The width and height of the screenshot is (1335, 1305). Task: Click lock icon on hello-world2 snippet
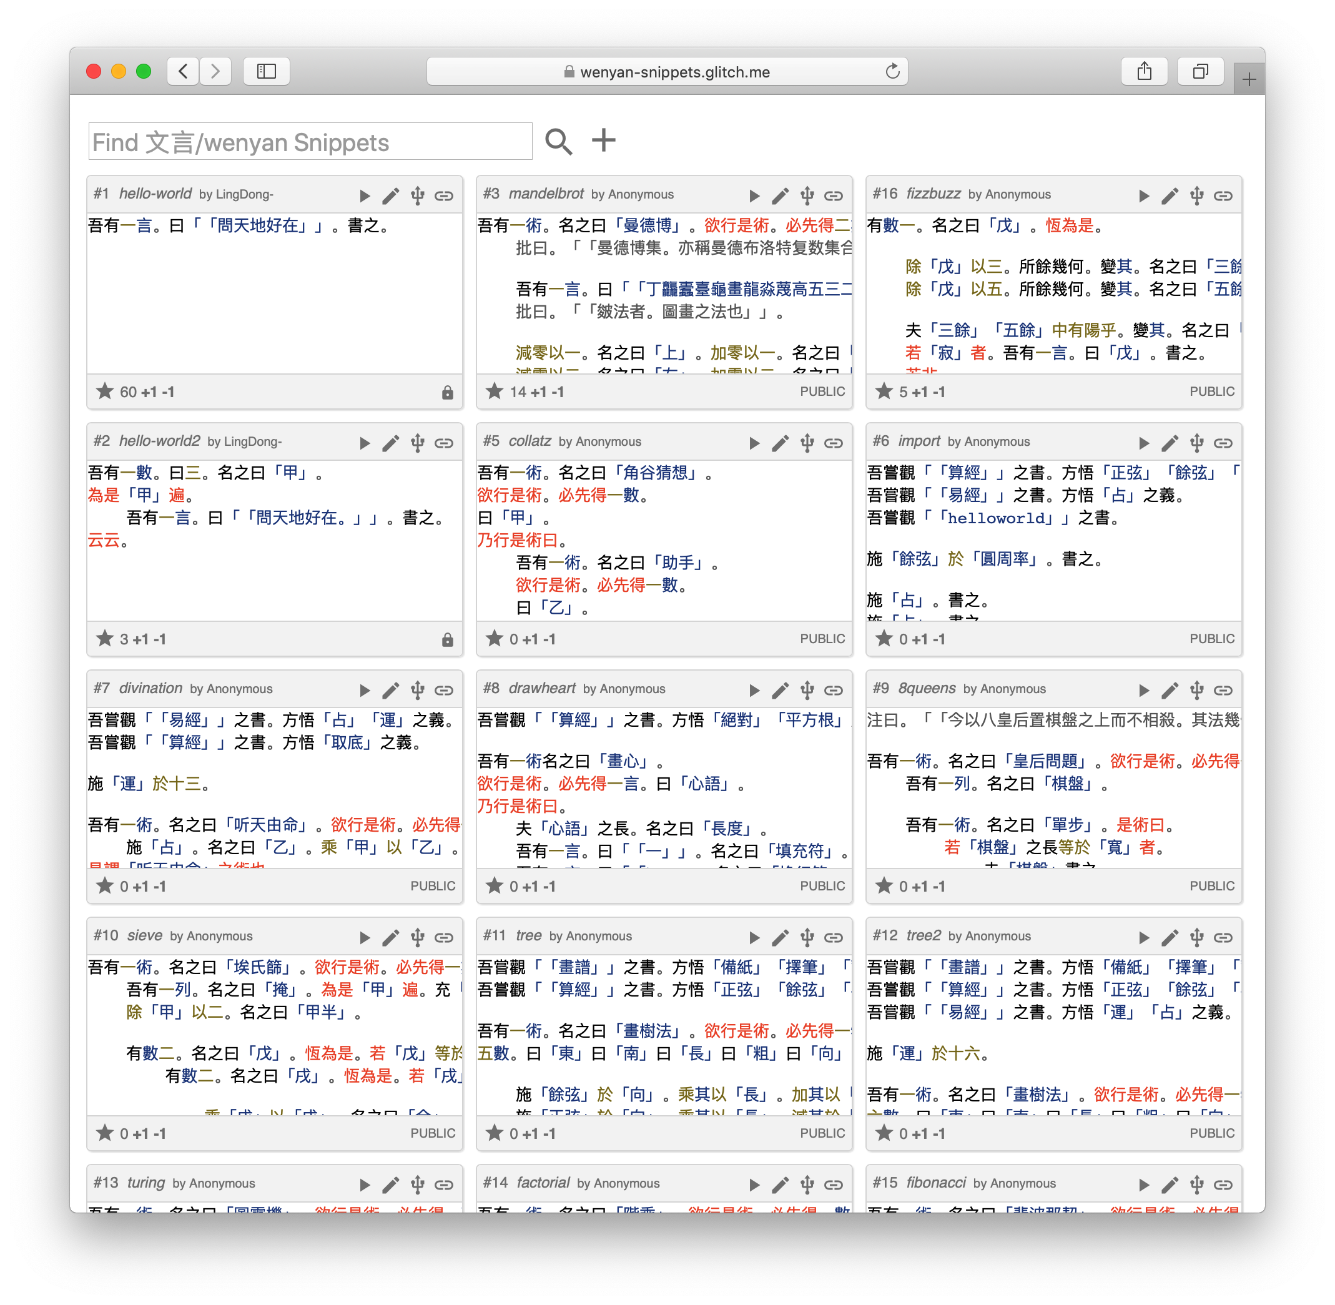[x=448, y=639]
